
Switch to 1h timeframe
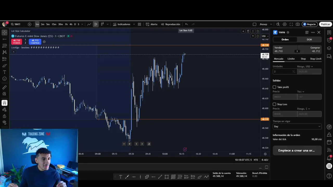tap(66, 24)
